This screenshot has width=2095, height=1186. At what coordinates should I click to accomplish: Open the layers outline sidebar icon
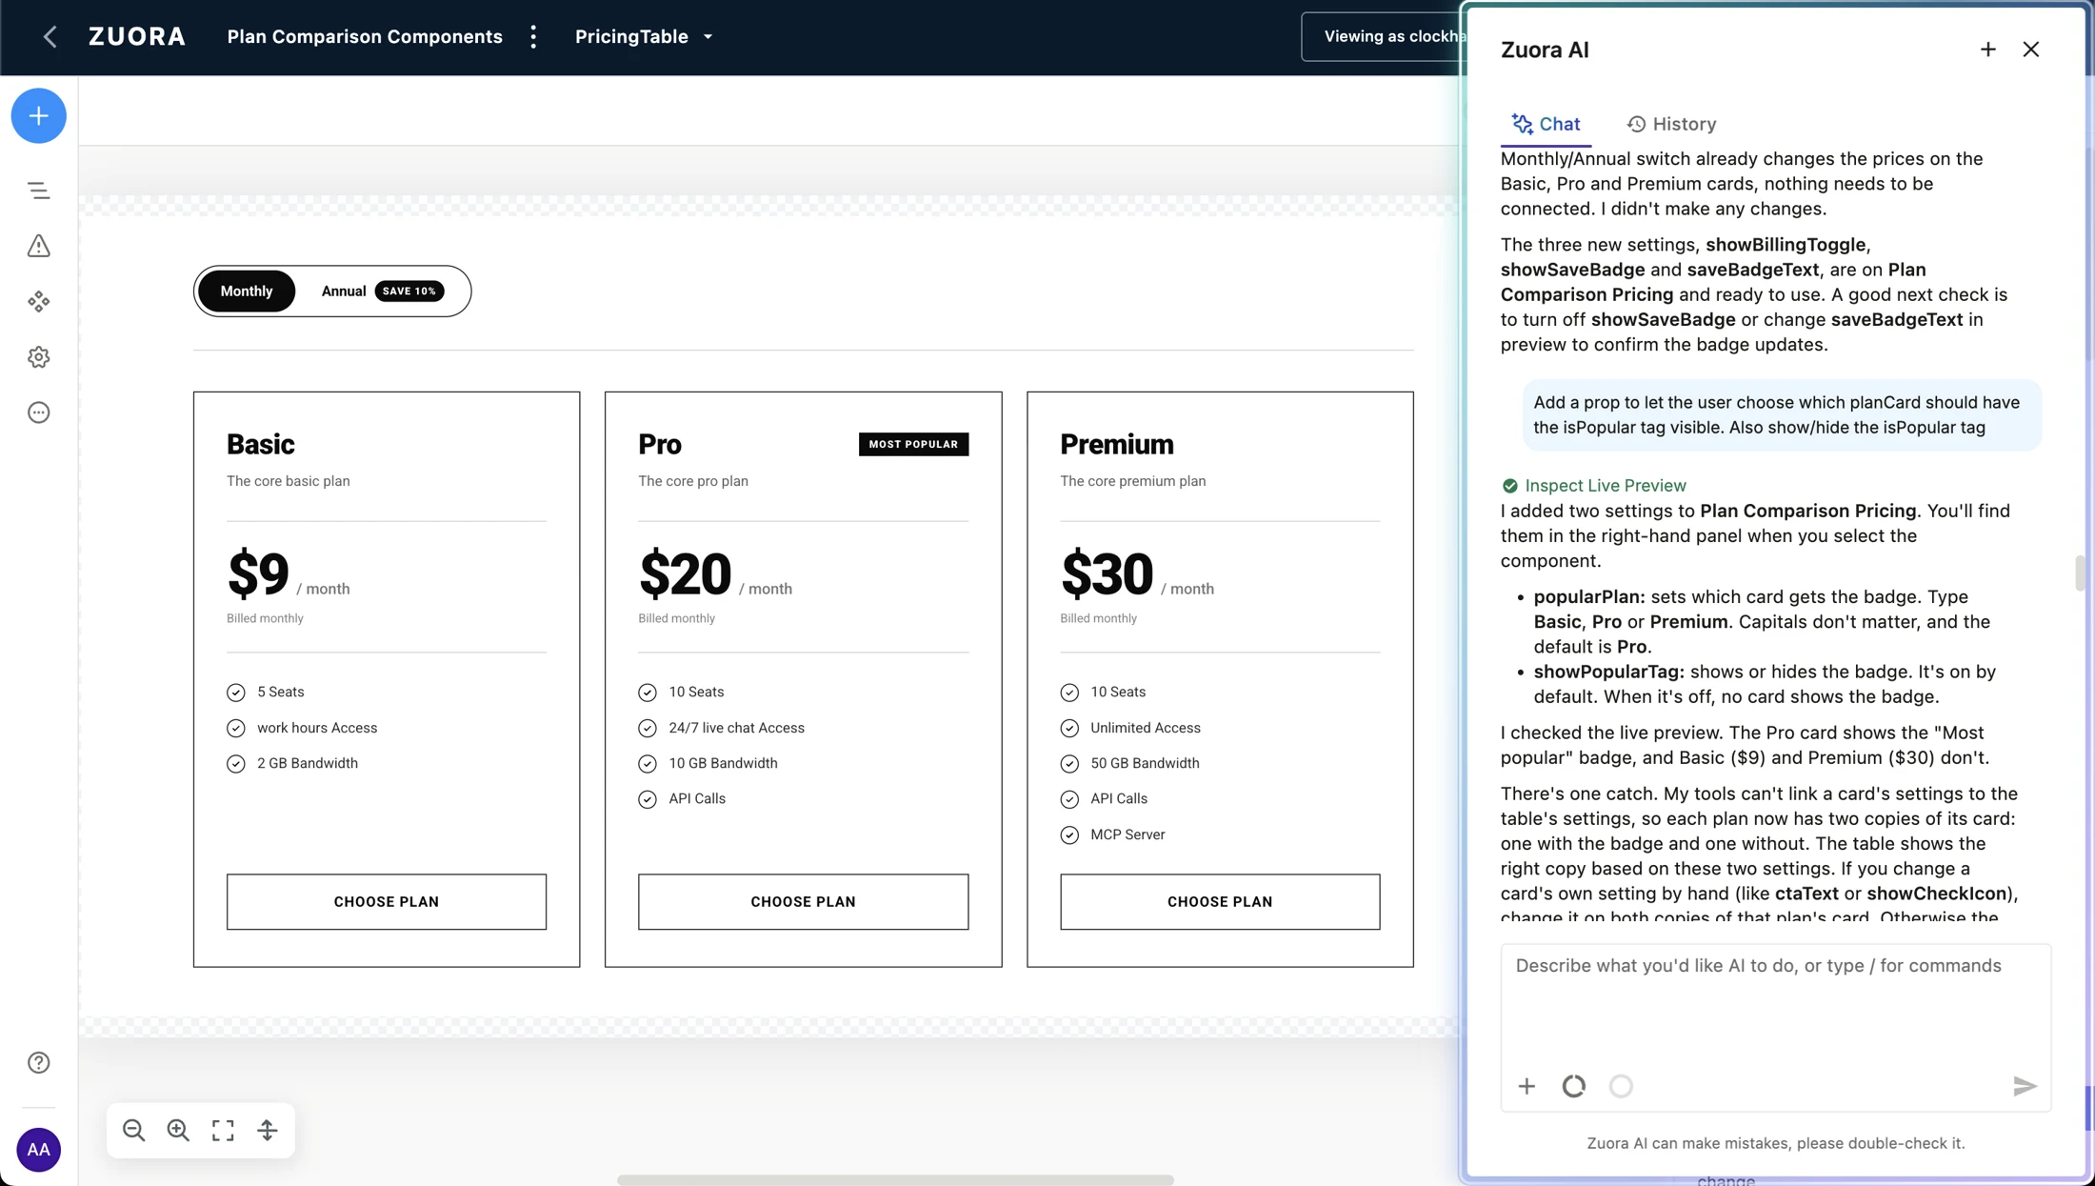click(39, 191)
